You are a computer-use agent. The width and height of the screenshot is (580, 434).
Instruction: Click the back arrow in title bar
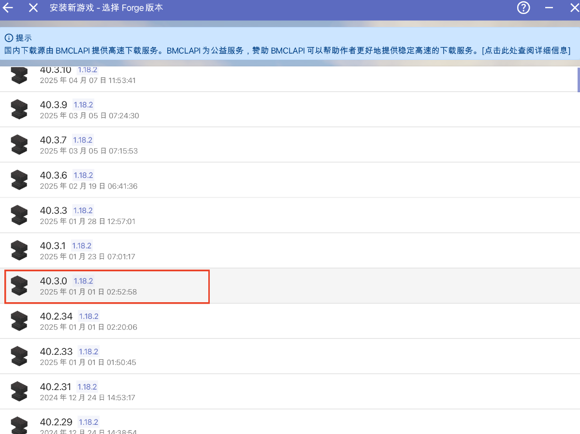[8, 8]
